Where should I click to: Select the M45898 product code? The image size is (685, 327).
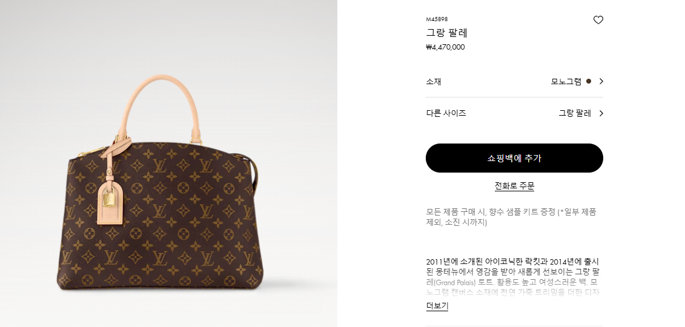tap(437, 19)
